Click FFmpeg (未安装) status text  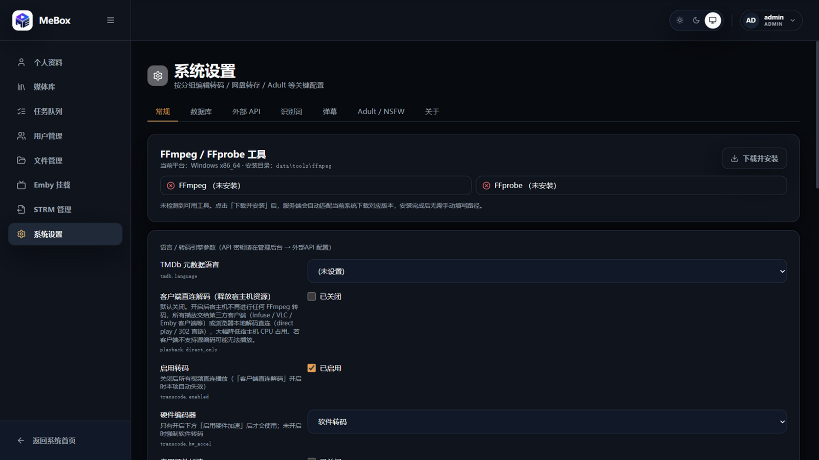pyautogui.click(x=210, y=186)
